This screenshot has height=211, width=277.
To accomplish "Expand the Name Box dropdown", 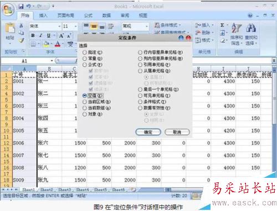I will 52,61.
